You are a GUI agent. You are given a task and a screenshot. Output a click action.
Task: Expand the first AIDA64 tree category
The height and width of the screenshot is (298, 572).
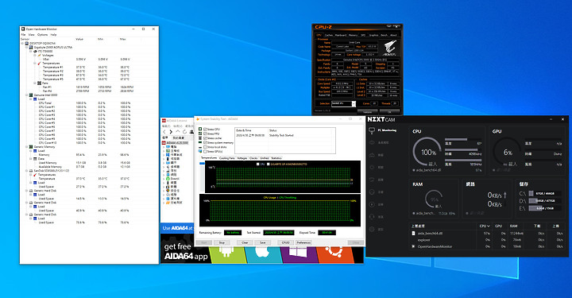164,147
